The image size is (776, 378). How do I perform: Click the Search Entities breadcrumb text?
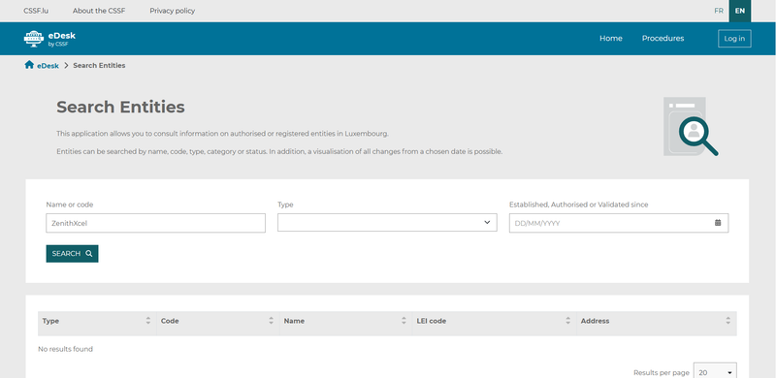tap(99, 65)
